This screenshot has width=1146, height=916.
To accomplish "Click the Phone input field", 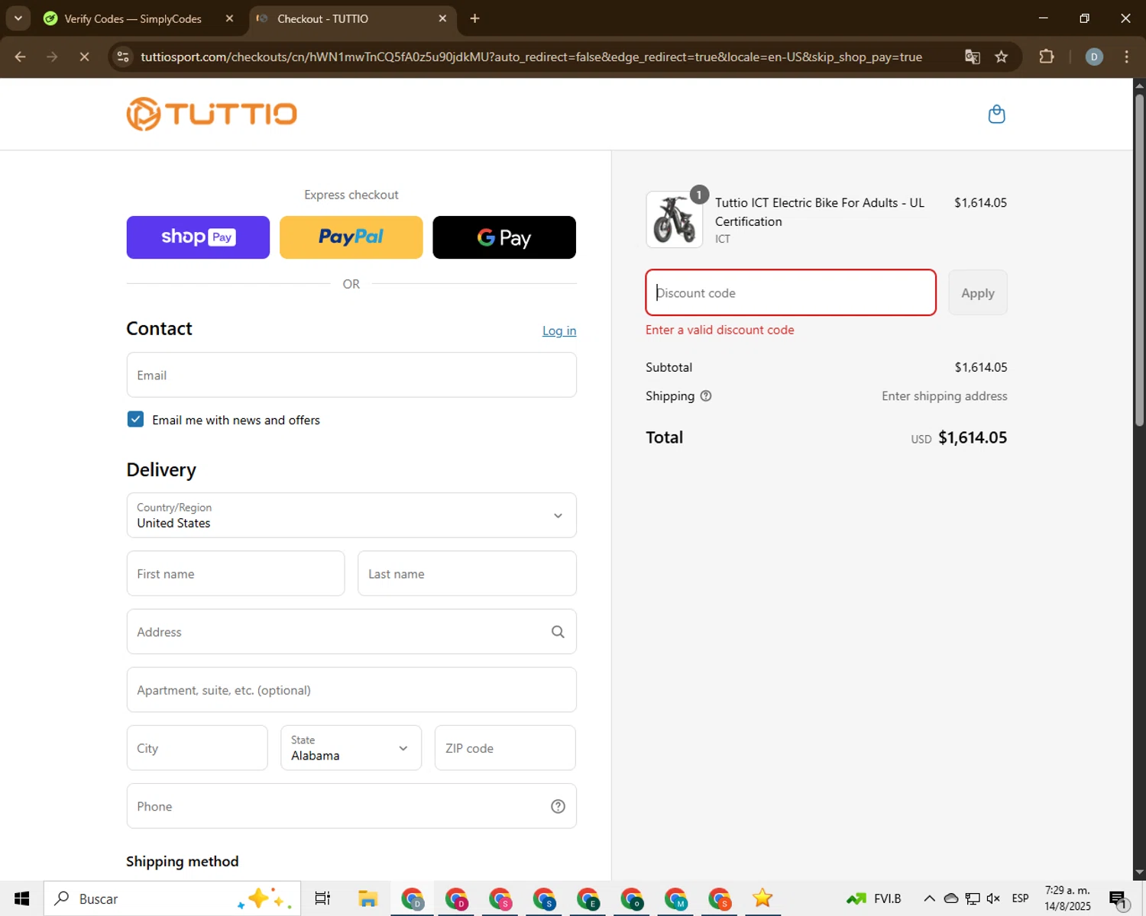I will pos(351,806).
